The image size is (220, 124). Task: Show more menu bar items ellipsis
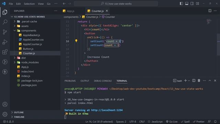click(56, 4)
